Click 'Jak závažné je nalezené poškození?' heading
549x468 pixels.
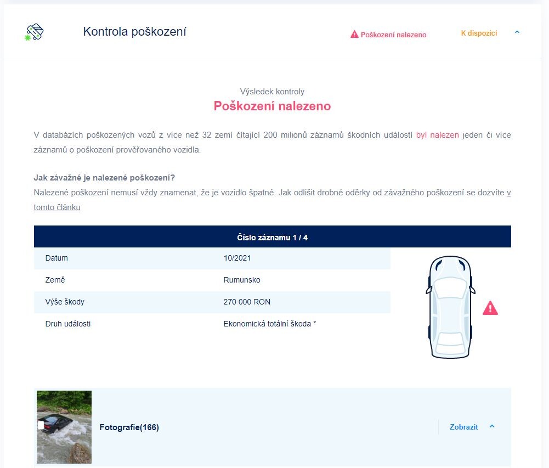[x=104, y=178]
